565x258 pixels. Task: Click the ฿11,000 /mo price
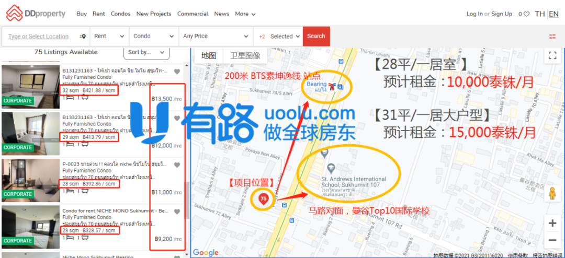tap(166, 192)
